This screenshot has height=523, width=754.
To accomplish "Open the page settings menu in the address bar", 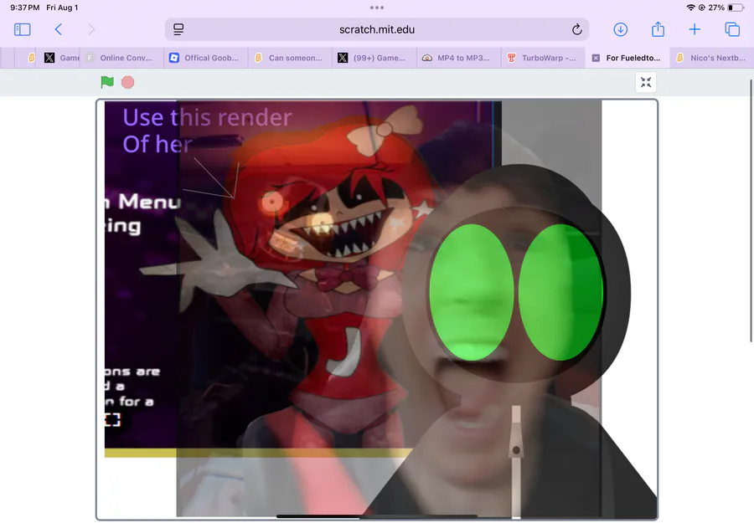I will pos(178,30).
